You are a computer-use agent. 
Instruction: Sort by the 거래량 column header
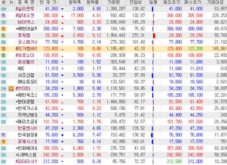point(114,2)
